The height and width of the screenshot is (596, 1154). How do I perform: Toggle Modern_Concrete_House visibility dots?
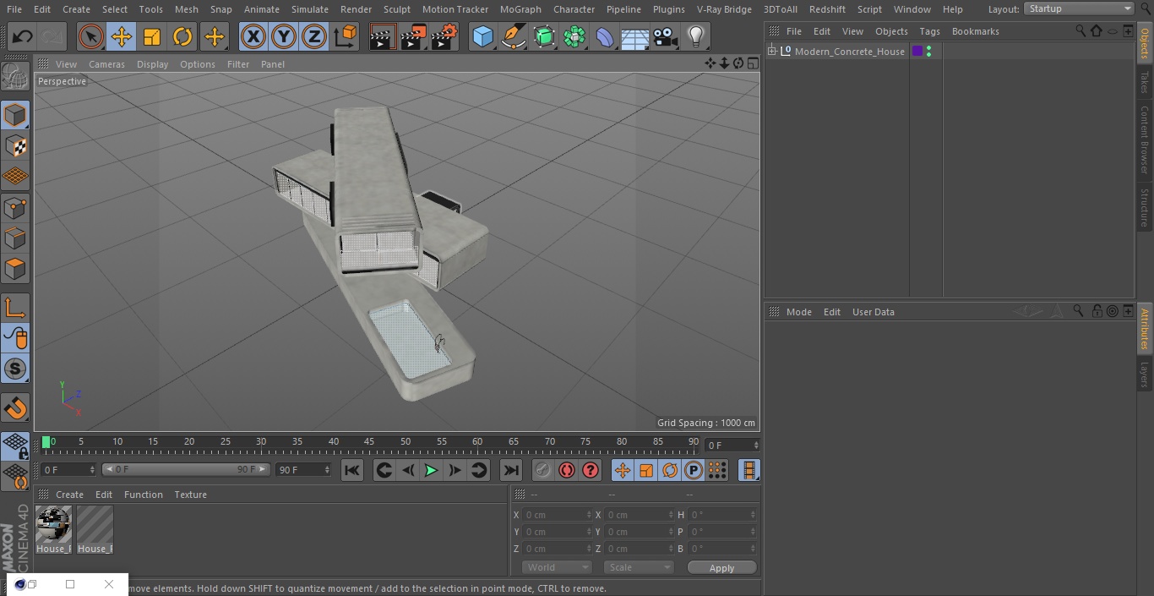click(x=929, y=52)
